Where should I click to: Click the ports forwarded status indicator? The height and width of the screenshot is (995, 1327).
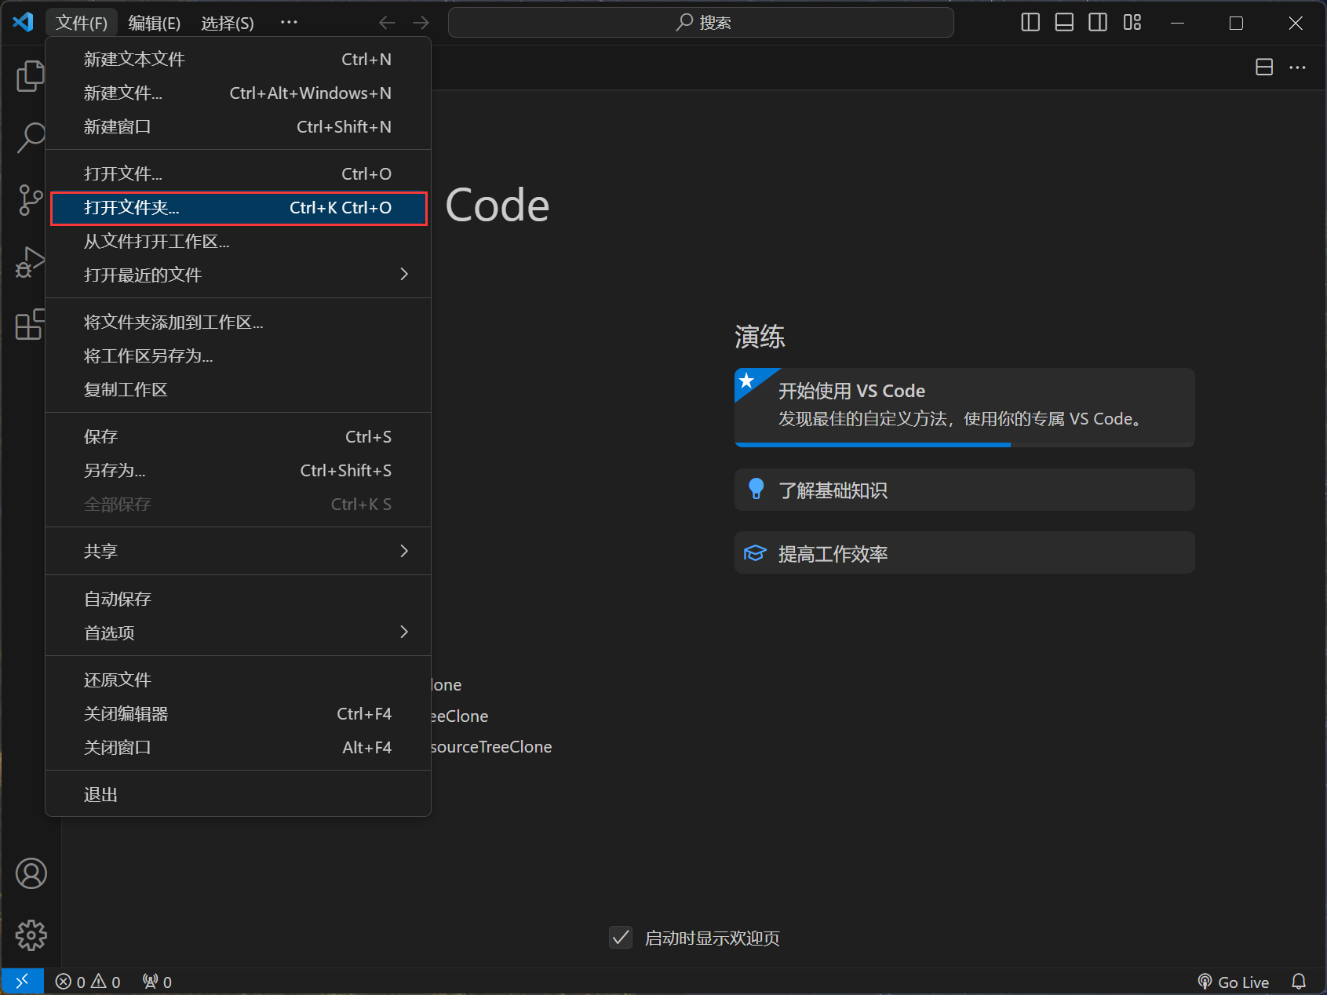coord(157,982)
